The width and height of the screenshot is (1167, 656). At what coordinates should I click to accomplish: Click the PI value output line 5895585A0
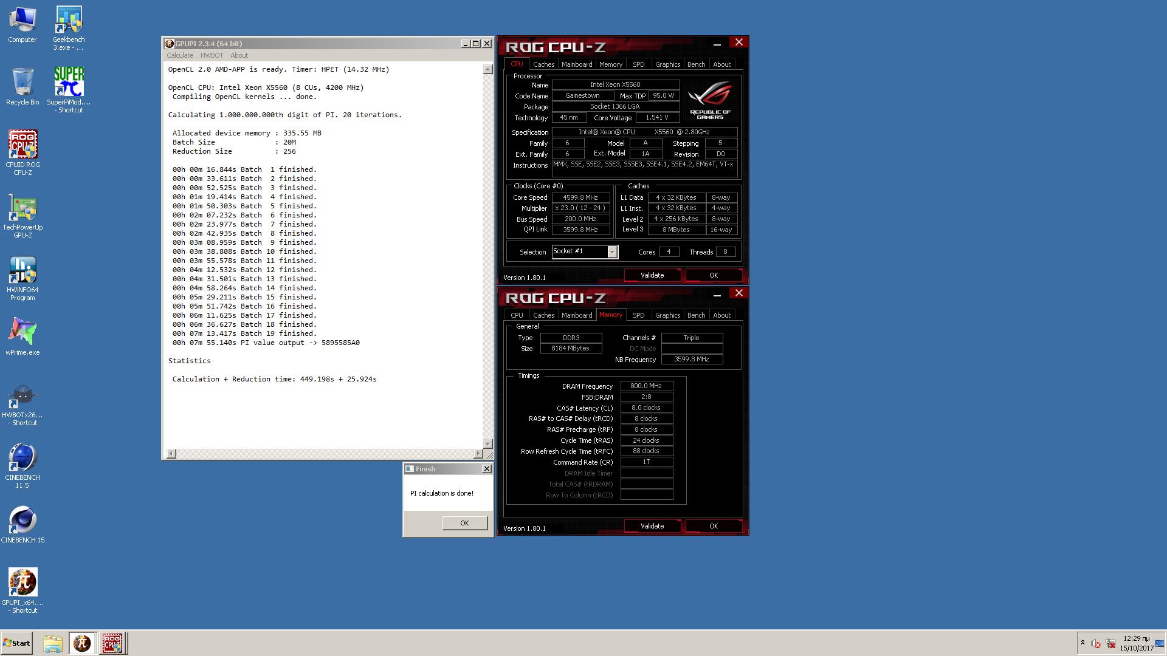coord(266,343)
